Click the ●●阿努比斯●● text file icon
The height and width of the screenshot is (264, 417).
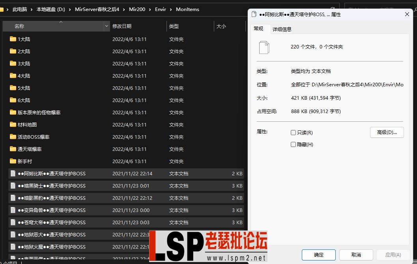click(13, 173)
